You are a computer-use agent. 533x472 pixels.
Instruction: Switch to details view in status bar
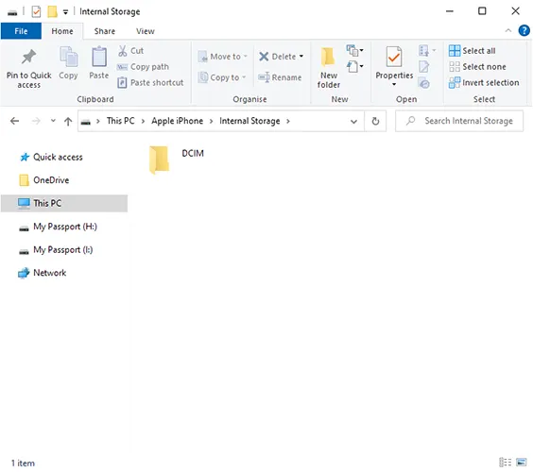coord(506,462)
